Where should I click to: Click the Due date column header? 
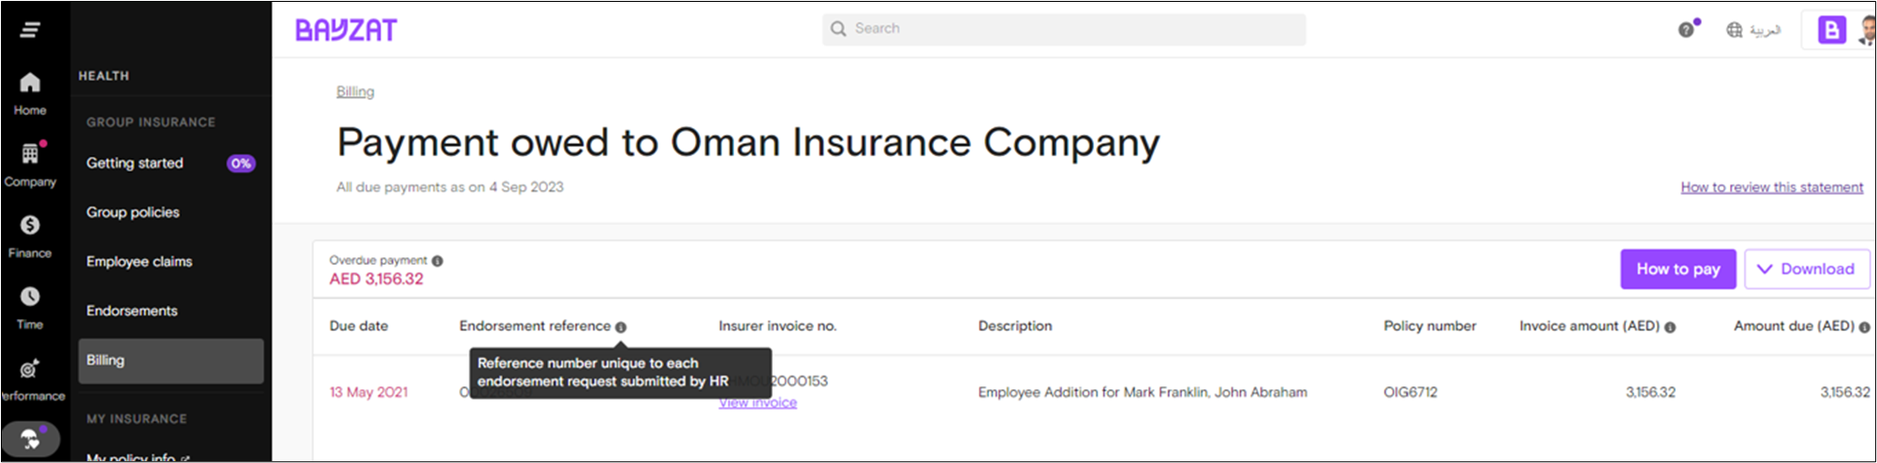[359, 326]
